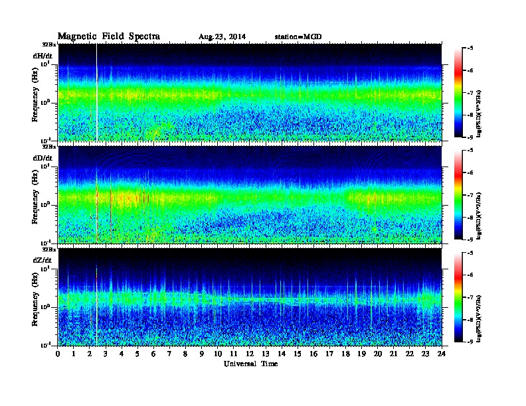The image size is (526, 406).
Task: Click the hour 11 tick label
Action: coord(234,354)
